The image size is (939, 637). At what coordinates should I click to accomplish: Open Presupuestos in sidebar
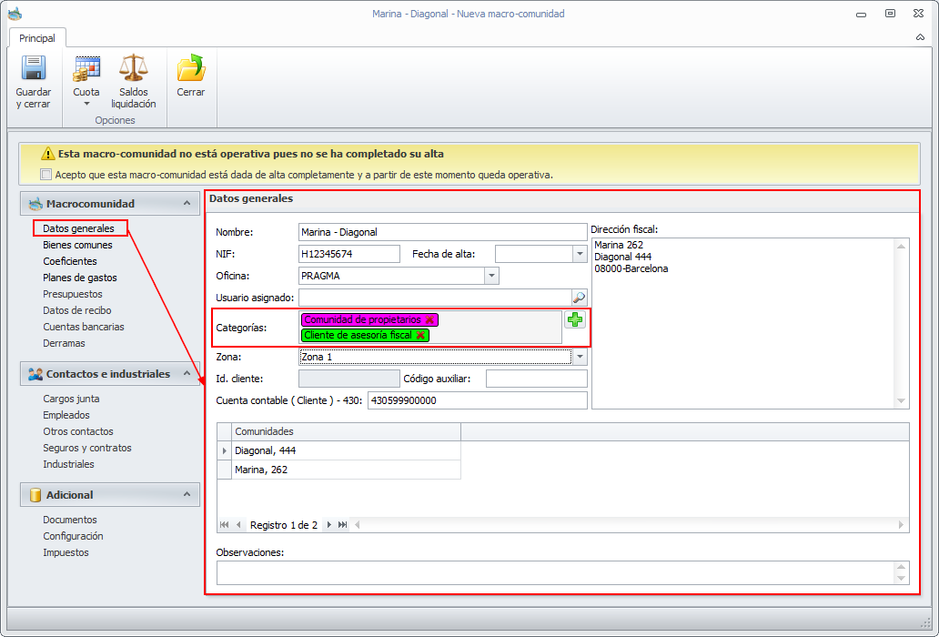pos(73,294)
